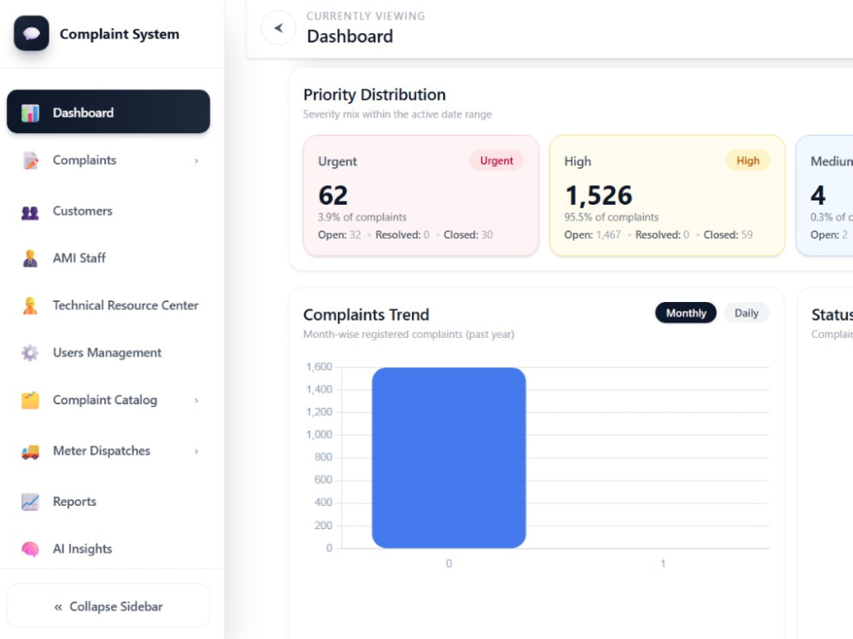This screenshot has height=639, width=853.
Task: Click the Priority Distribution heading
Action: 374,95
